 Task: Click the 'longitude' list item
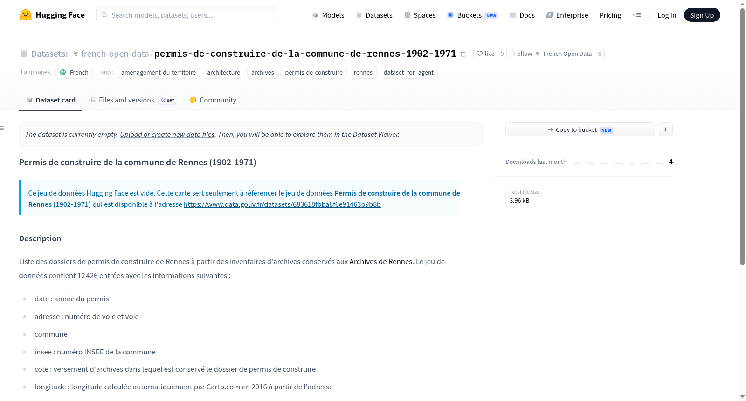pyautogui.click(x=184, y=387)
